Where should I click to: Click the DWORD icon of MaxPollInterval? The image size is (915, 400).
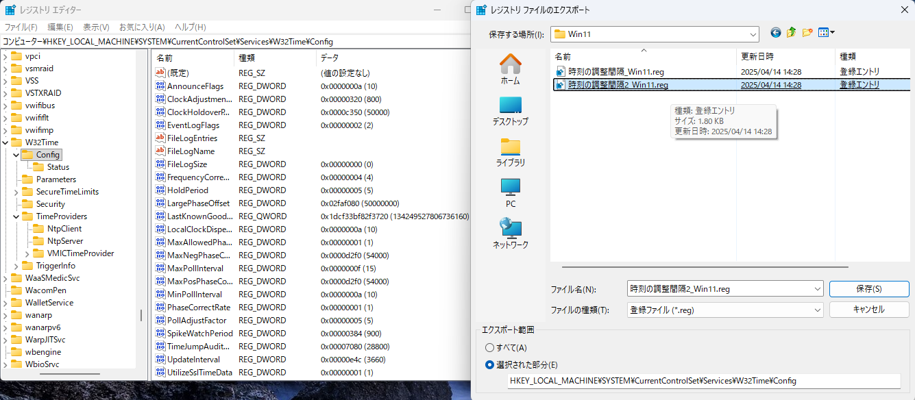pos(161,268)
